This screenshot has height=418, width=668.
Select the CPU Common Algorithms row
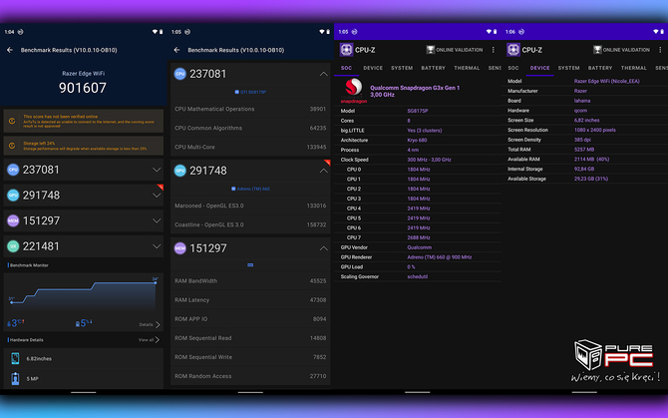click(x=250, y=128)
